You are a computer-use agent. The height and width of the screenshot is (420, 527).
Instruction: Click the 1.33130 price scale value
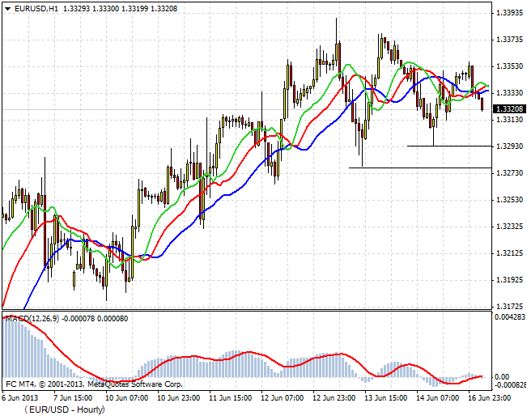pyautogui.click(x=509, y=120)
